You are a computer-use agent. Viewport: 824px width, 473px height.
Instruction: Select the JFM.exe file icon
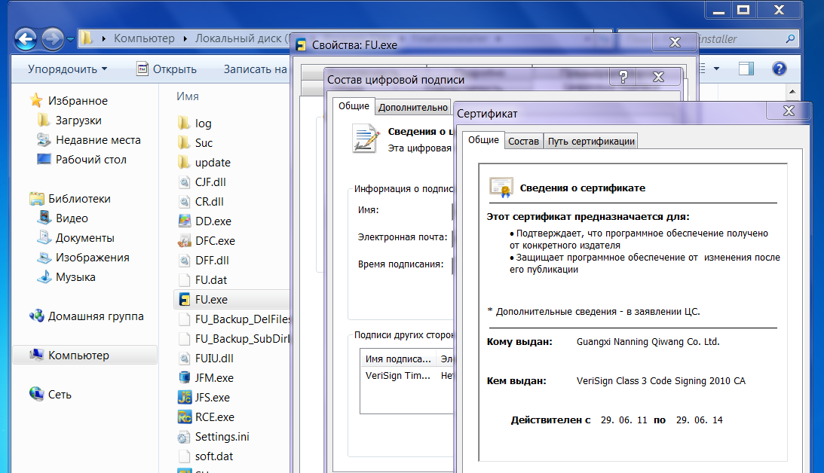185,377
